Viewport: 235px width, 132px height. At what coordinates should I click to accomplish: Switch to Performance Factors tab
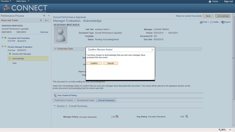pyautogui.click(x=64, y=100)
